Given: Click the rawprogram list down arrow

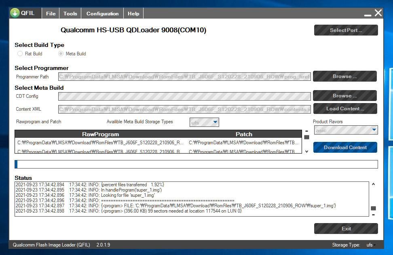Looking at the screenshot, I should [x=306, y=152].
